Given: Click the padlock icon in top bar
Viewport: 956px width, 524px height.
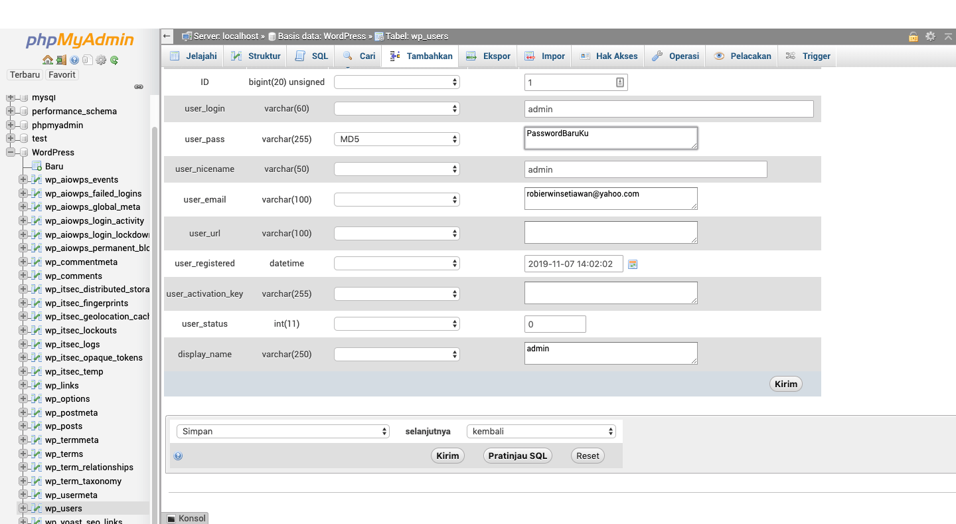Looking at the screenshot, I should [x=914, y=37].
